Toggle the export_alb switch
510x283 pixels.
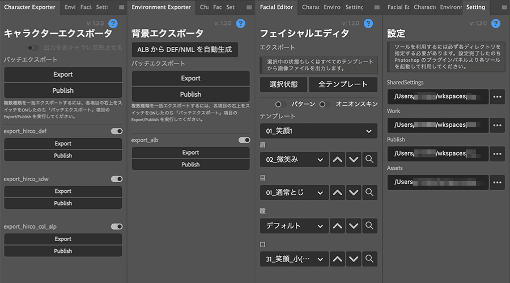point(244,140)
